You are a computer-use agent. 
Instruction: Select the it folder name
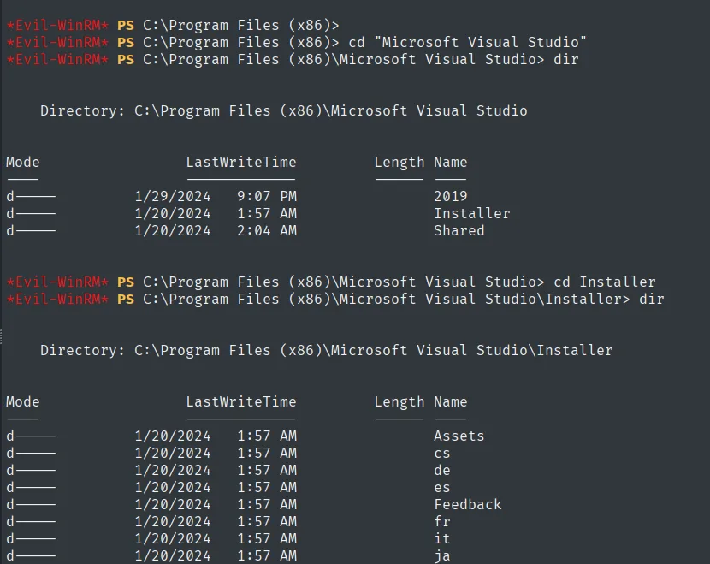(x=442, y=538)
